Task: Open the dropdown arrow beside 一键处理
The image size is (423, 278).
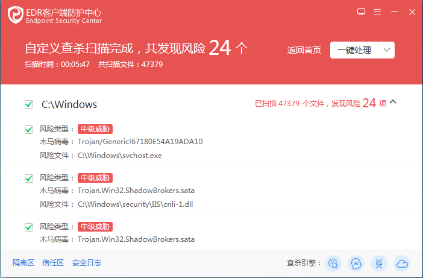Action: (387, 50)
